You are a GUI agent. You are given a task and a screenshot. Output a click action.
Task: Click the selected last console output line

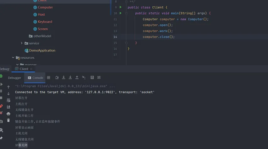point(21,145)
